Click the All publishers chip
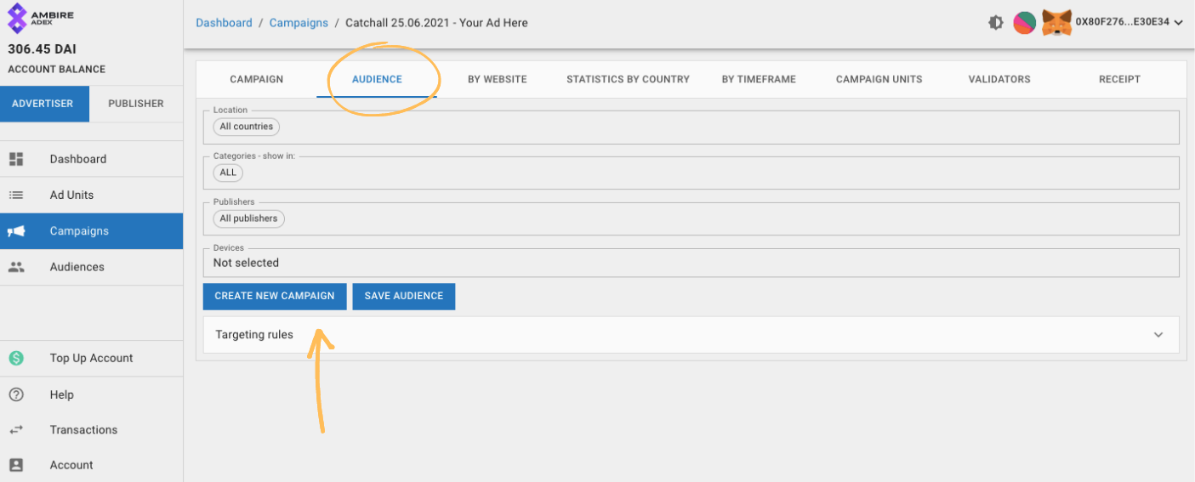Image resolution: width=1195 pixels, height=482 pixels. pos(248,218)
